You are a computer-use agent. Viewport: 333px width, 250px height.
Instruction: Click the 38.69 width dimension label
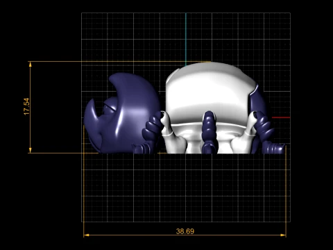[185, 231]
